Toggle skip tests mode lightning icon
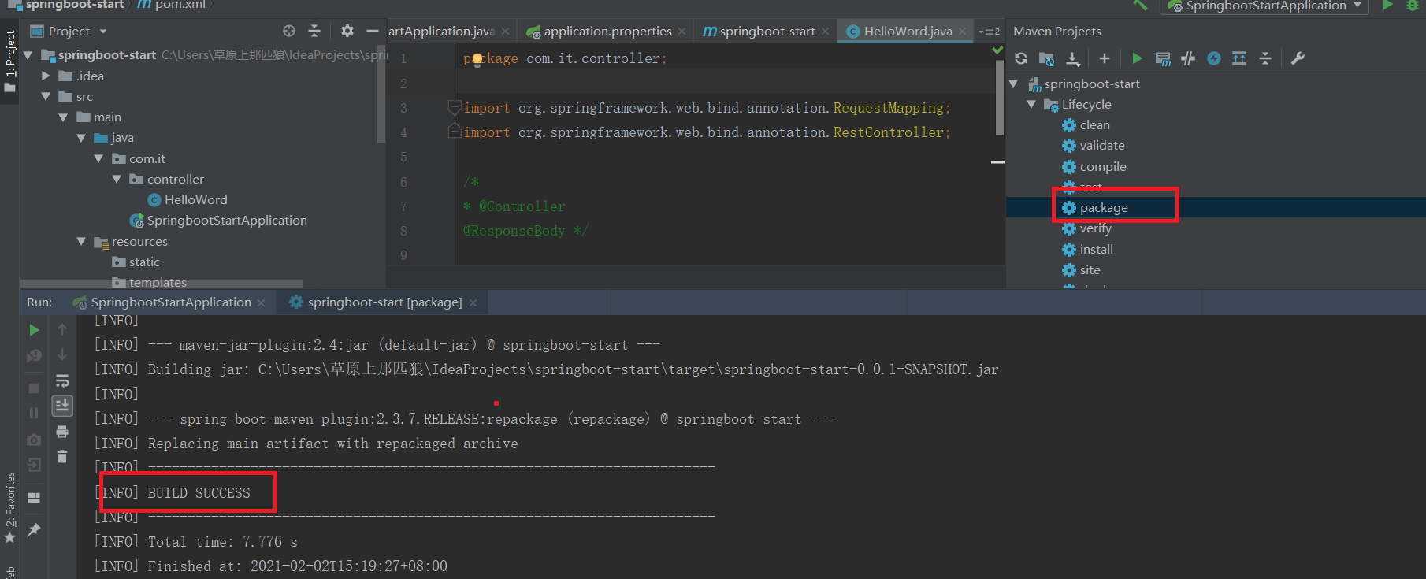Screen dimensions: 1426x579 click(x=1214, y=58)
